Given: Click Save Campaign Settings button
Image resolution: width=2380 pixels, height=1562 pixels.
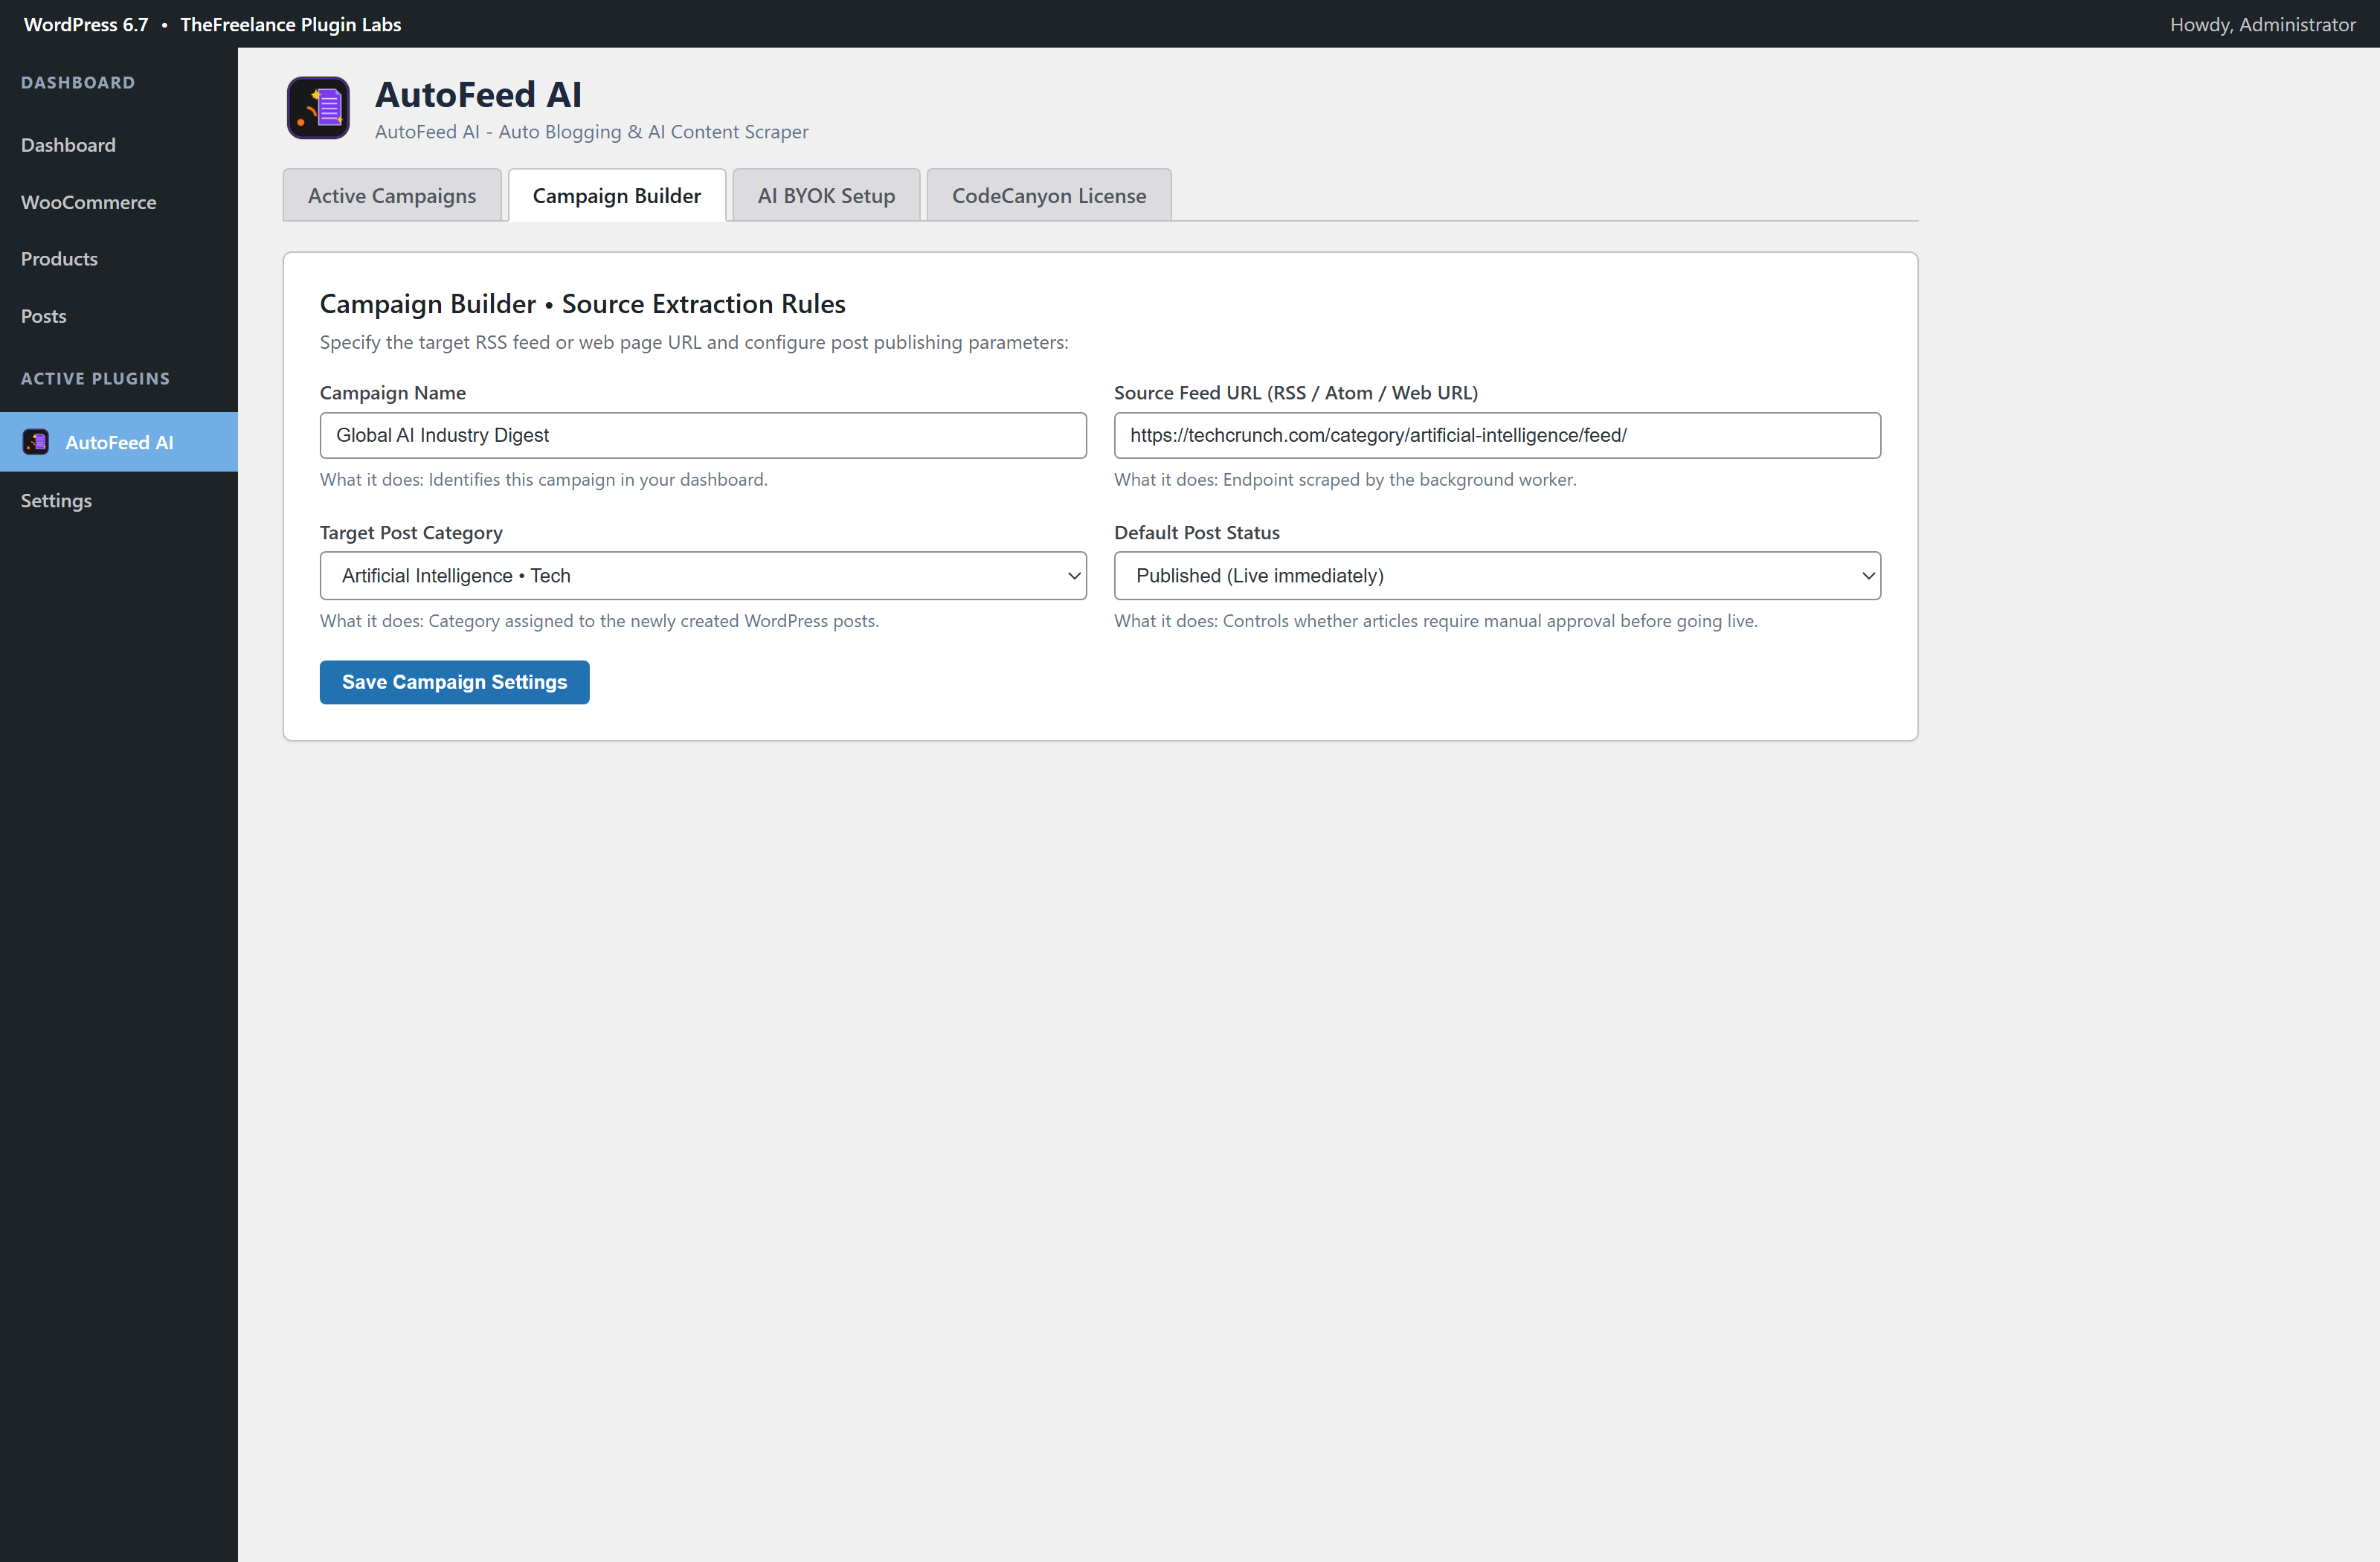Looking at the screenshot, I should click(454, 682).
